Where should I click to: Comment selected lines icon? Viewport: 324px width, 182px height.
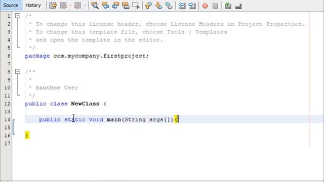228,6
